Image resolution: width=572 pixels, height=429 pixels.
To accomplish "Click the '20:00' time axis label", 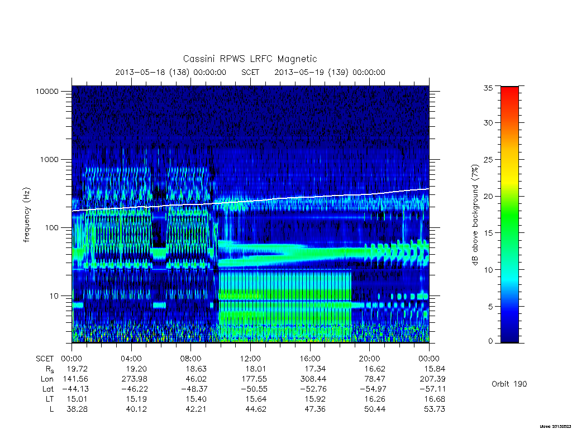I will pyautogui.click(x=370, y=359).
